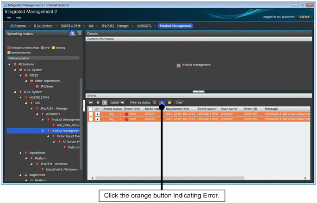Select JP1/AJS3 - Manager breadcrumb link
The image size is (317, 203).
117,26
